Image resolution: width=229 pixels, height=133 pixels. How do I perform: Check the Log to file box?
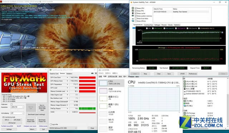(51, 124)
